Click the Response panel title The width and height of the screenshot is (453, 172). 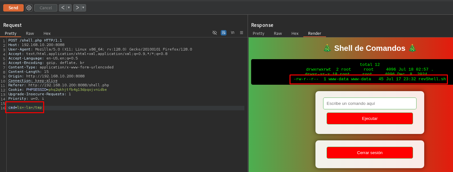[262, 25]
